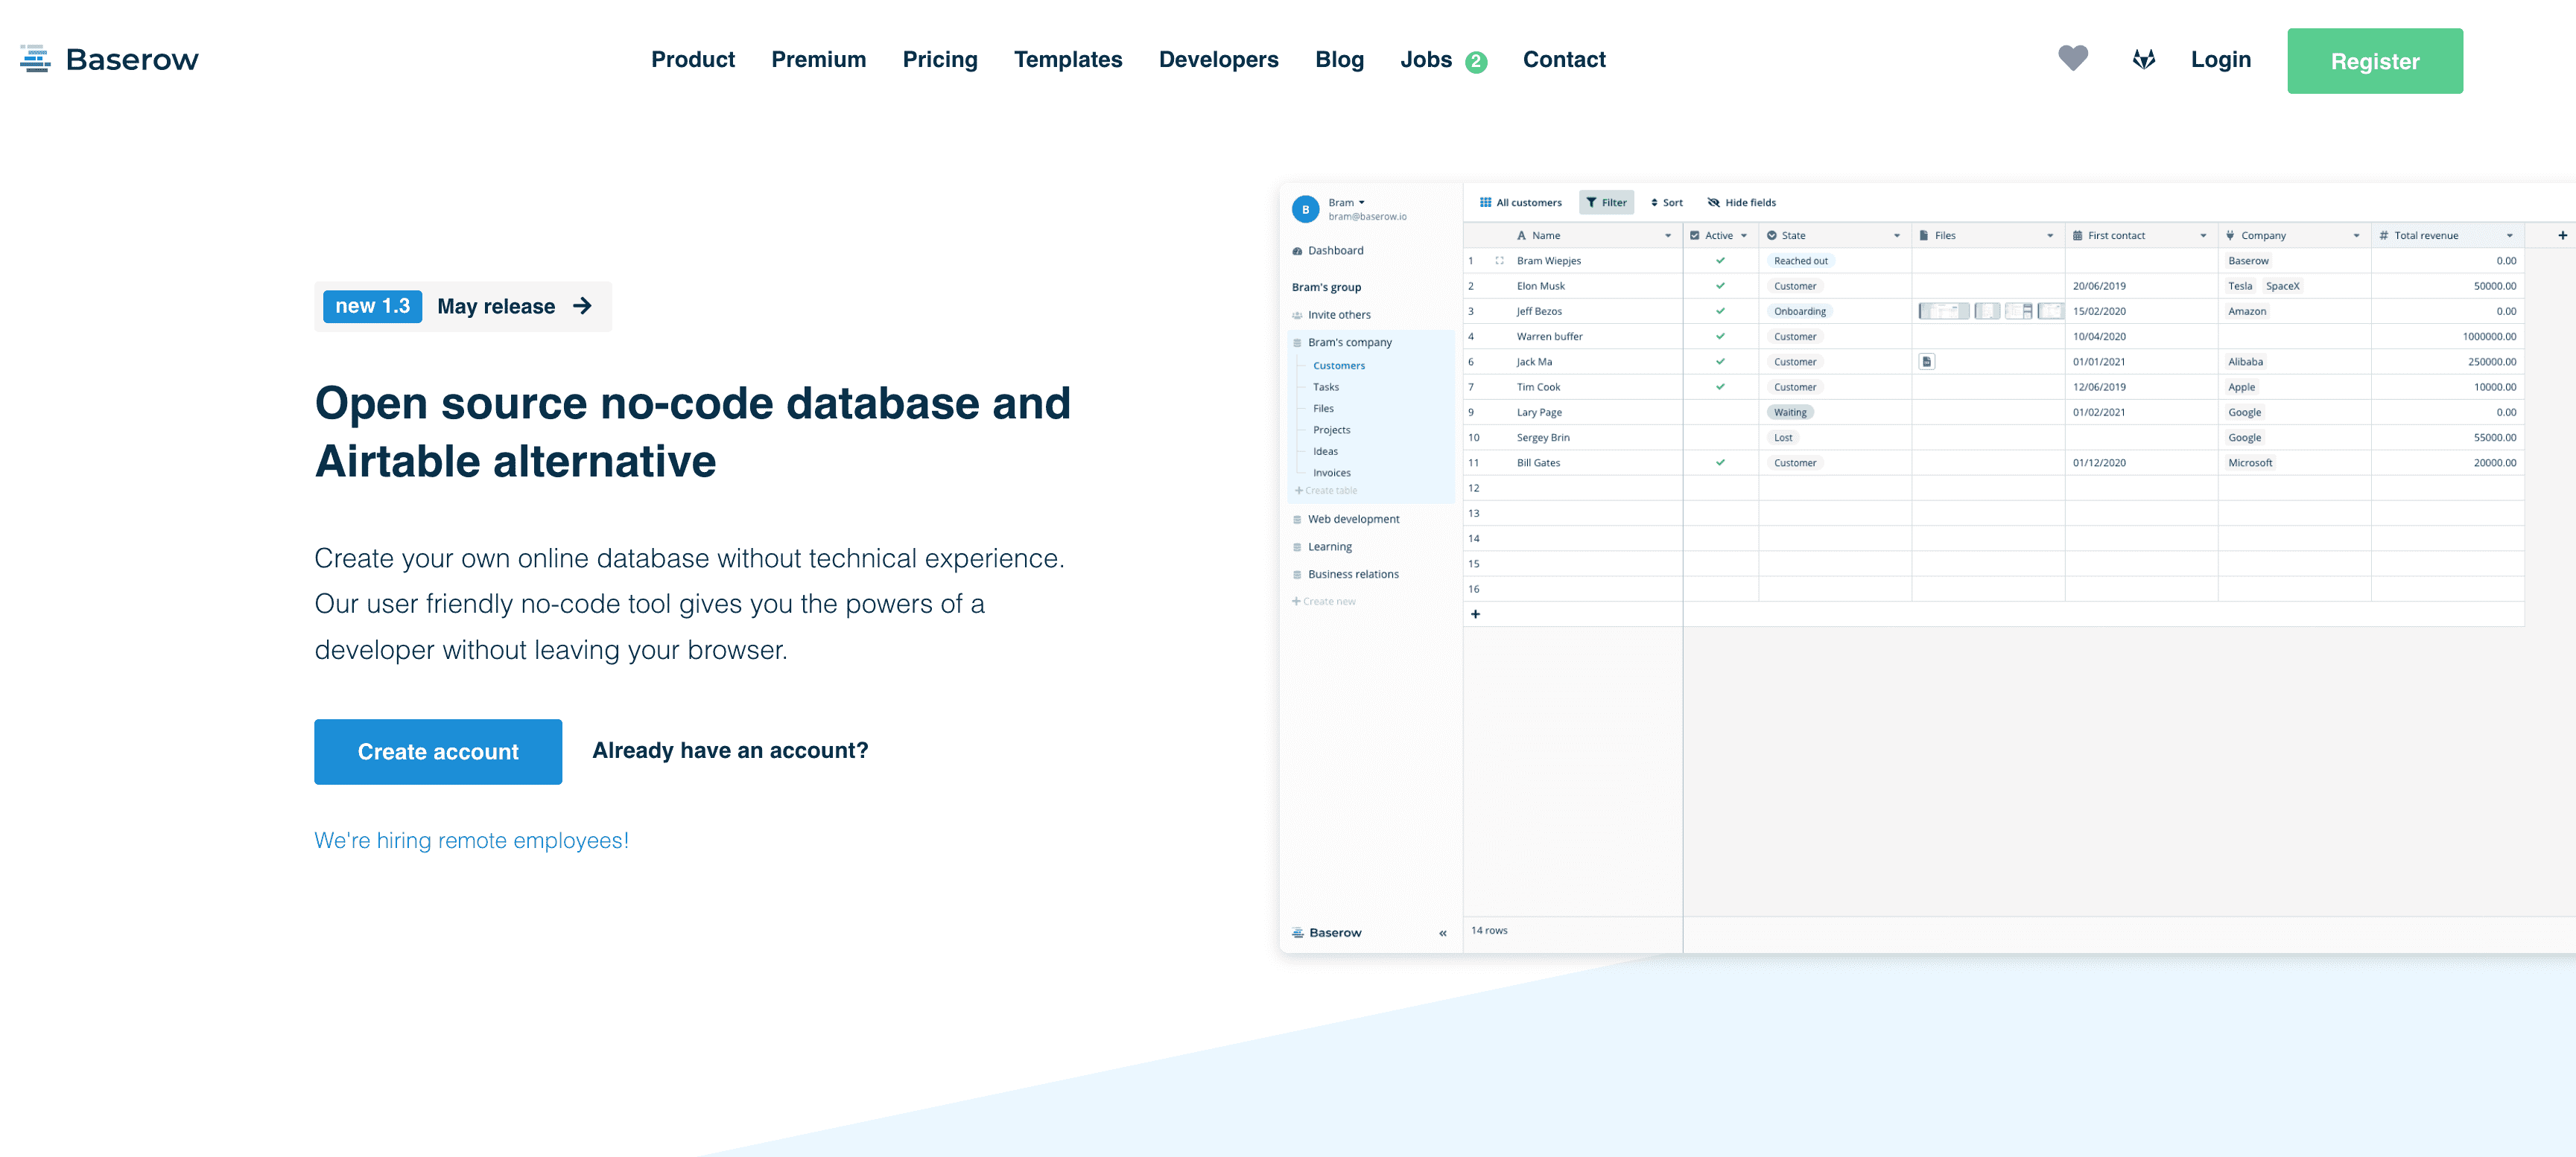Screen dimensions: 2576x1157
Task: Open the State column dropdown arrow
Action: [x=1896, y=236]
